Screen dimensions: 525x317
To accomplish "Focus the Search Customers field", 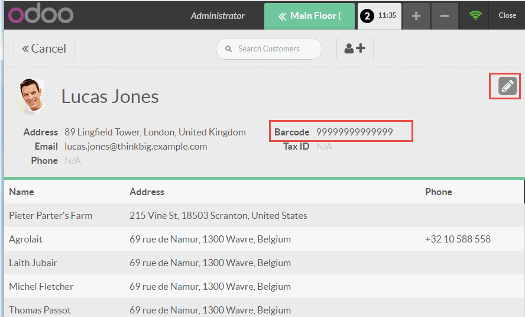I will click(269, 48).
